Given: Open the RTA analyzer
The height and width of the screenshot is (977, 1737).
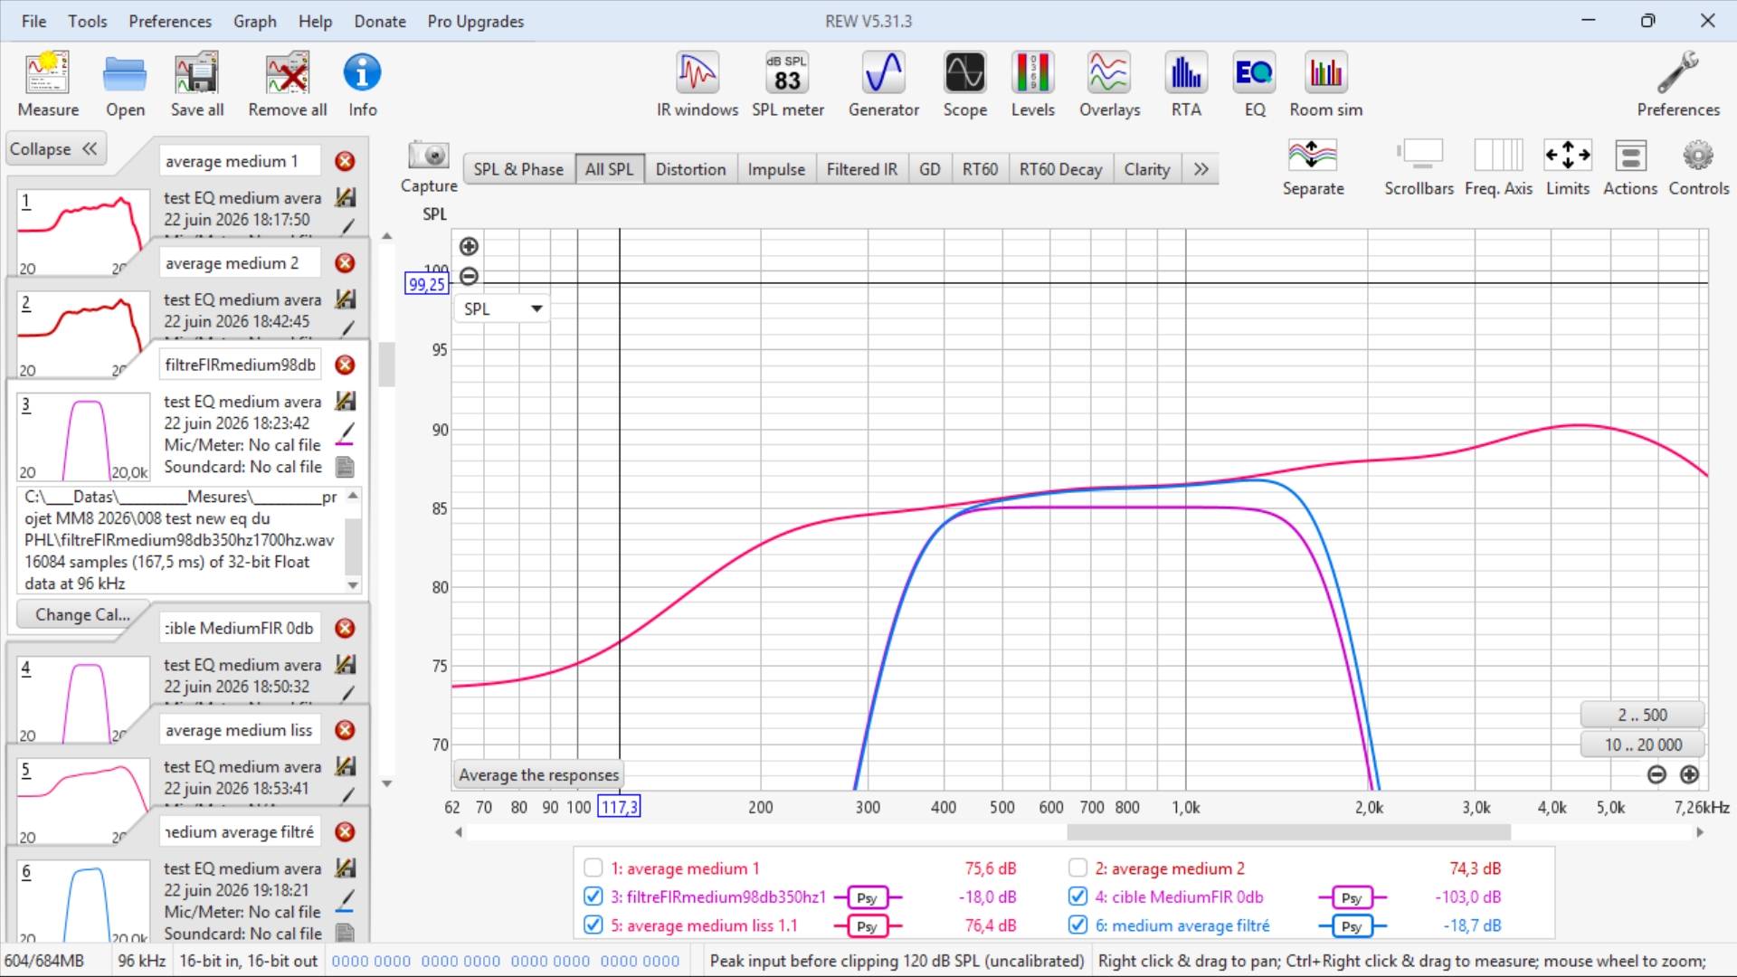Looking at the screenshot, I should click(1186, 84).
